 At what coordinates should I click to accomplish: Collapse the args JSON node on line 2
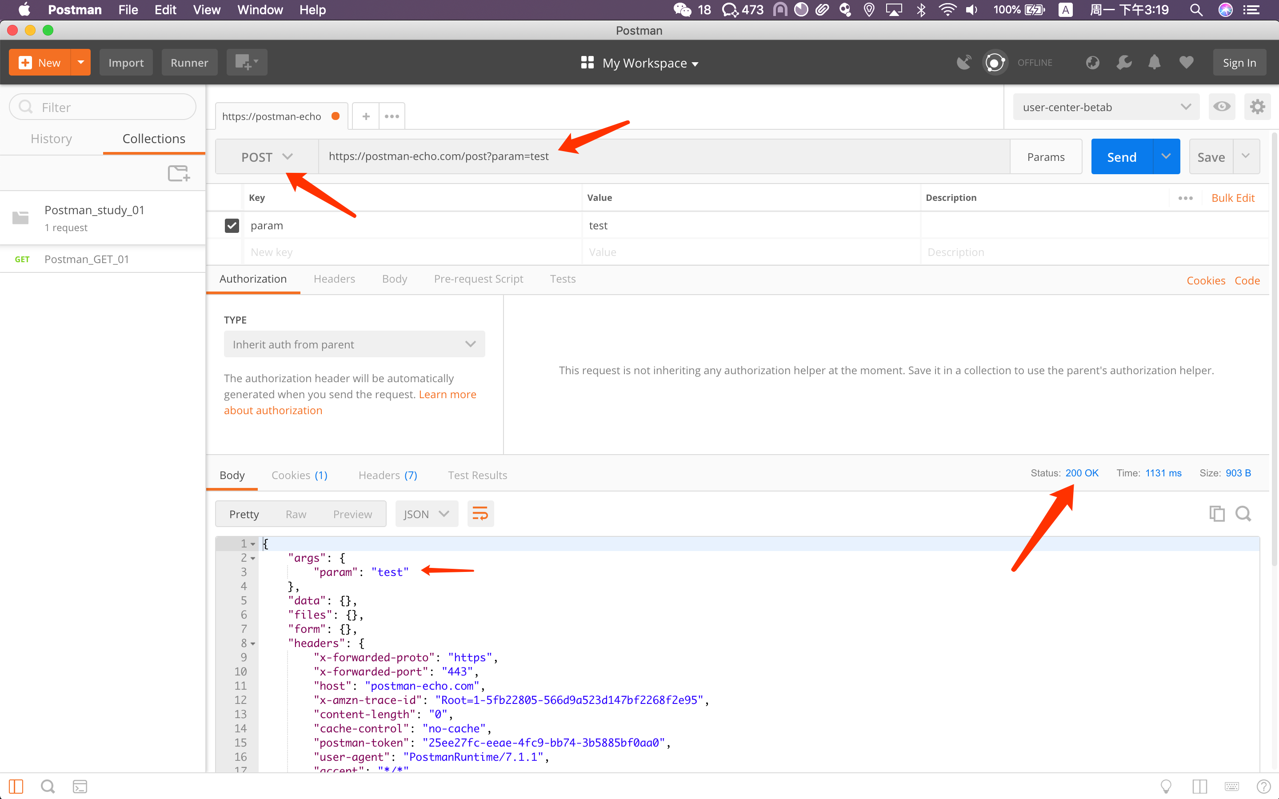pyautogui.click(x=253, y=559)
